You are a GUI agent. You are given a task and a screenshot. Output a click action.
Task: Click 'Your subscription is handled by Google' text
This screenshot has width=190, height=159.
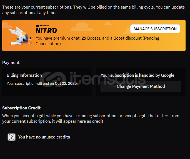click(x=137, y=75)
